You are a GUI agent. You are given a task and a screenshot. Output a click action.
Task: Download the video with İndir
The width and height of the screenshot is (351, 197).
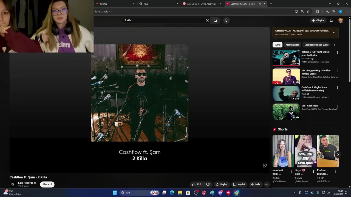[255, 184]
